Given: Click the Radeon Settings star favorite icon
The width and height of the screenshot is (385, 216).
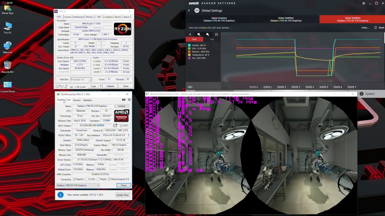Looking at the screenshot, I should coord(364,3).
